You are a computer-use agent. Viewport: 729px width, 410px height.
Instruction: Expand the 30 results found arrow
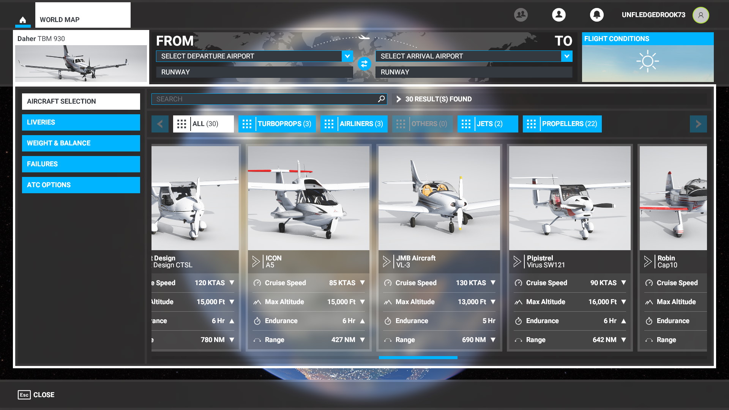pyautogui.click(x=398, y=99)
